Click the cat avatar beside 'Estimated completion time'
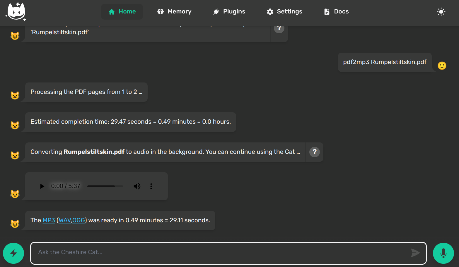This screenshot has width=459, height=267. (x=15, y=125)
